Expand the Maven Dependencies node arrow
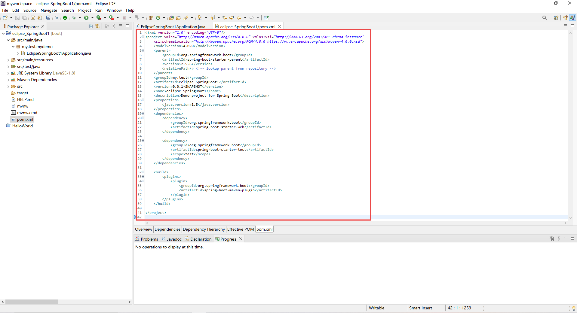Screen dimensions: 577x313 [8, 80]
